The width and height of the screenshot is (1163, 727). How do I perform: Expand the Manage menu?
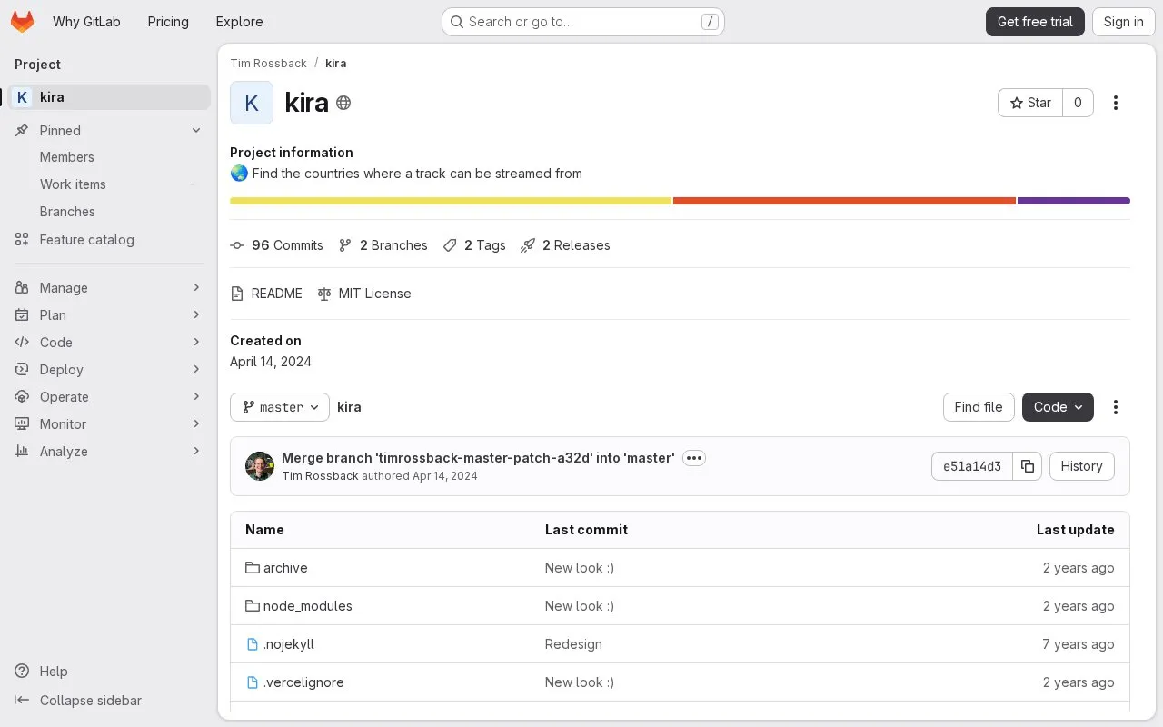(109, 288)
